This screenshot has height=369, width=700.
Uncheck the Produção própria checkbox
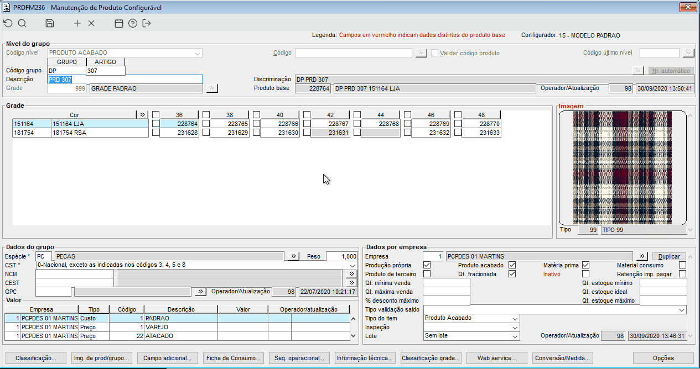tap(427, 265)
